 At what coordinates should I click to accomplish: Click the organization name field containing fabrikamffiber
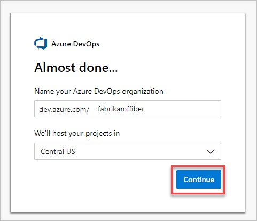coord(128,109)
